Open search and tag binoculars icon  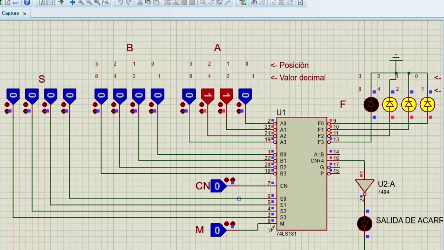point(254,2)
